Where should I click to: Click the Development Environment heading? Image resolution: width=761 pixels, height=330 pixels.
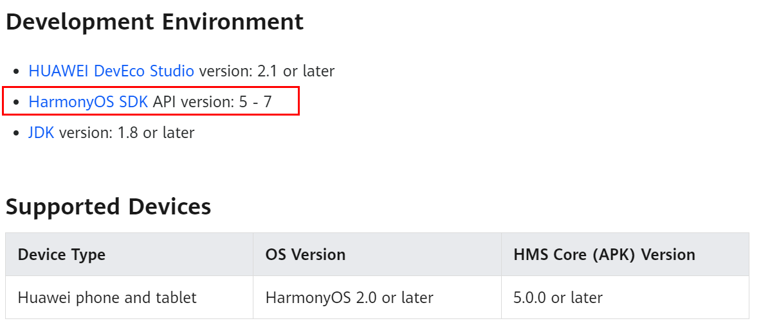154,22
